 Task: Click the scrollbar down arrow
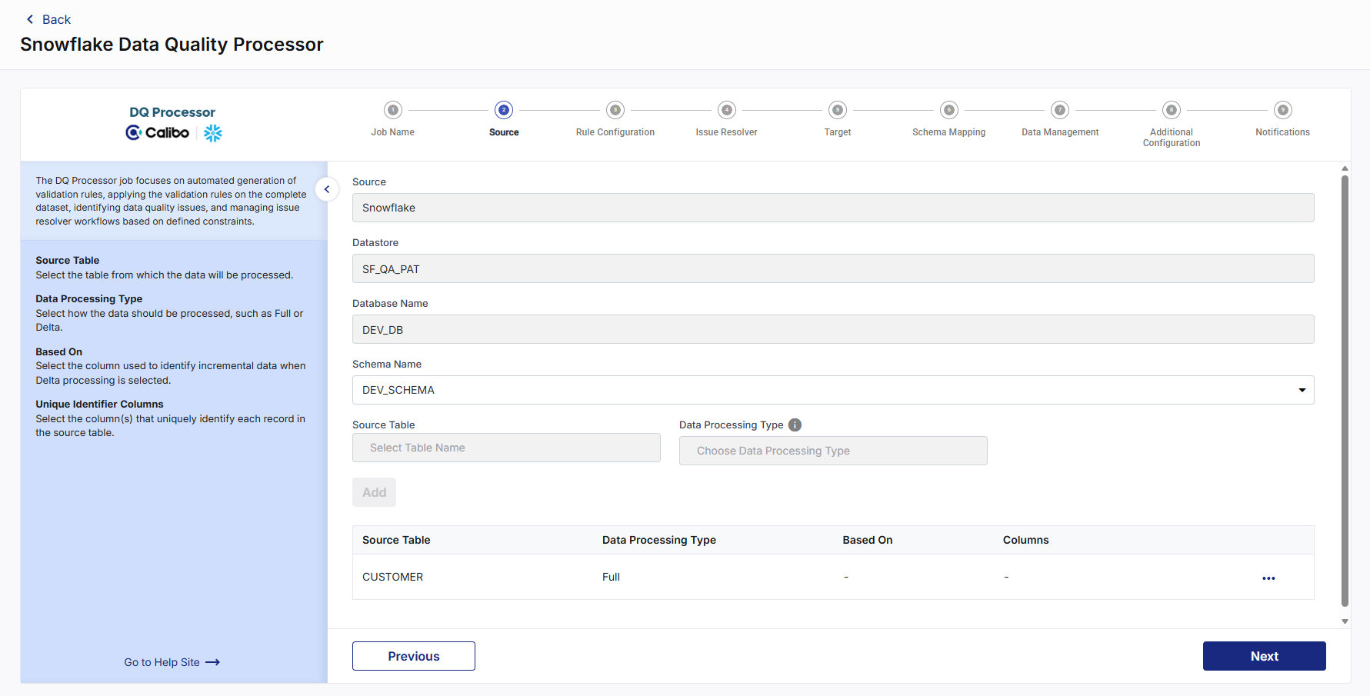click(x=1345, y=621)
